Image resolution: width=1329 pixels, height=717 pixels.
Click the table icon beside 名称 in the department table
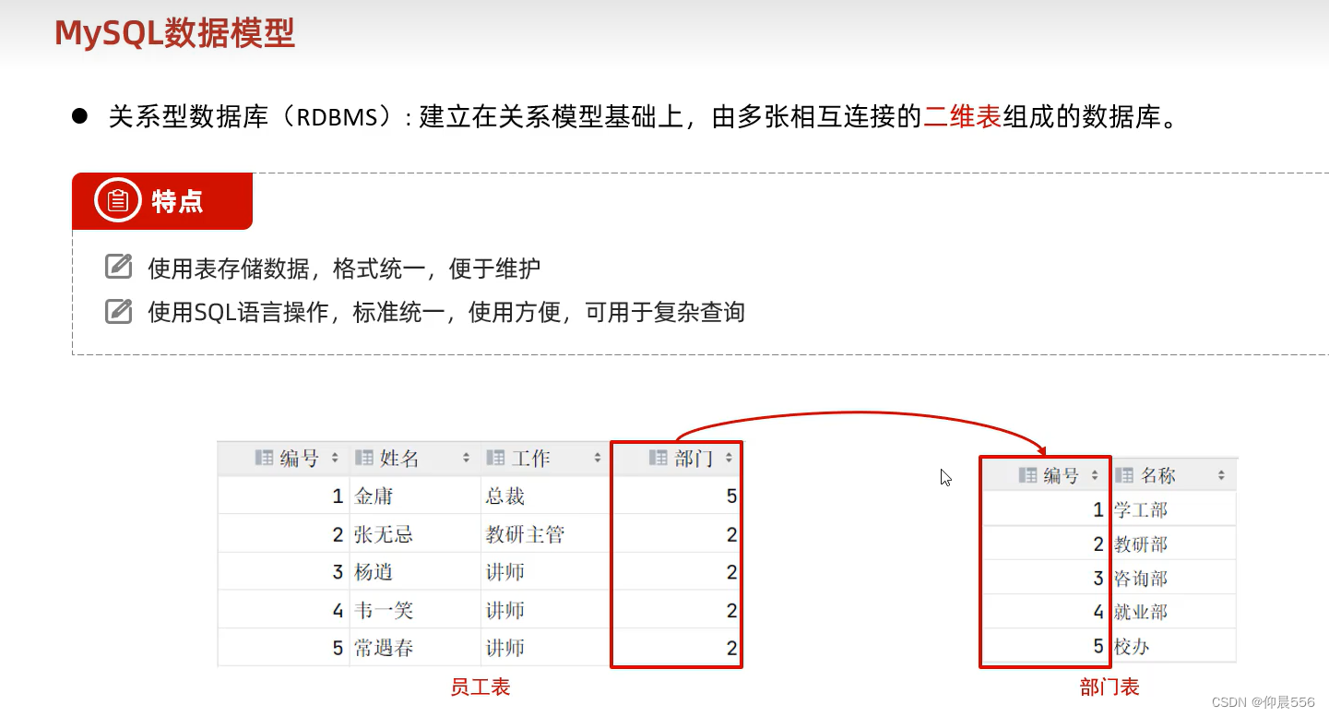(1125, 475)
